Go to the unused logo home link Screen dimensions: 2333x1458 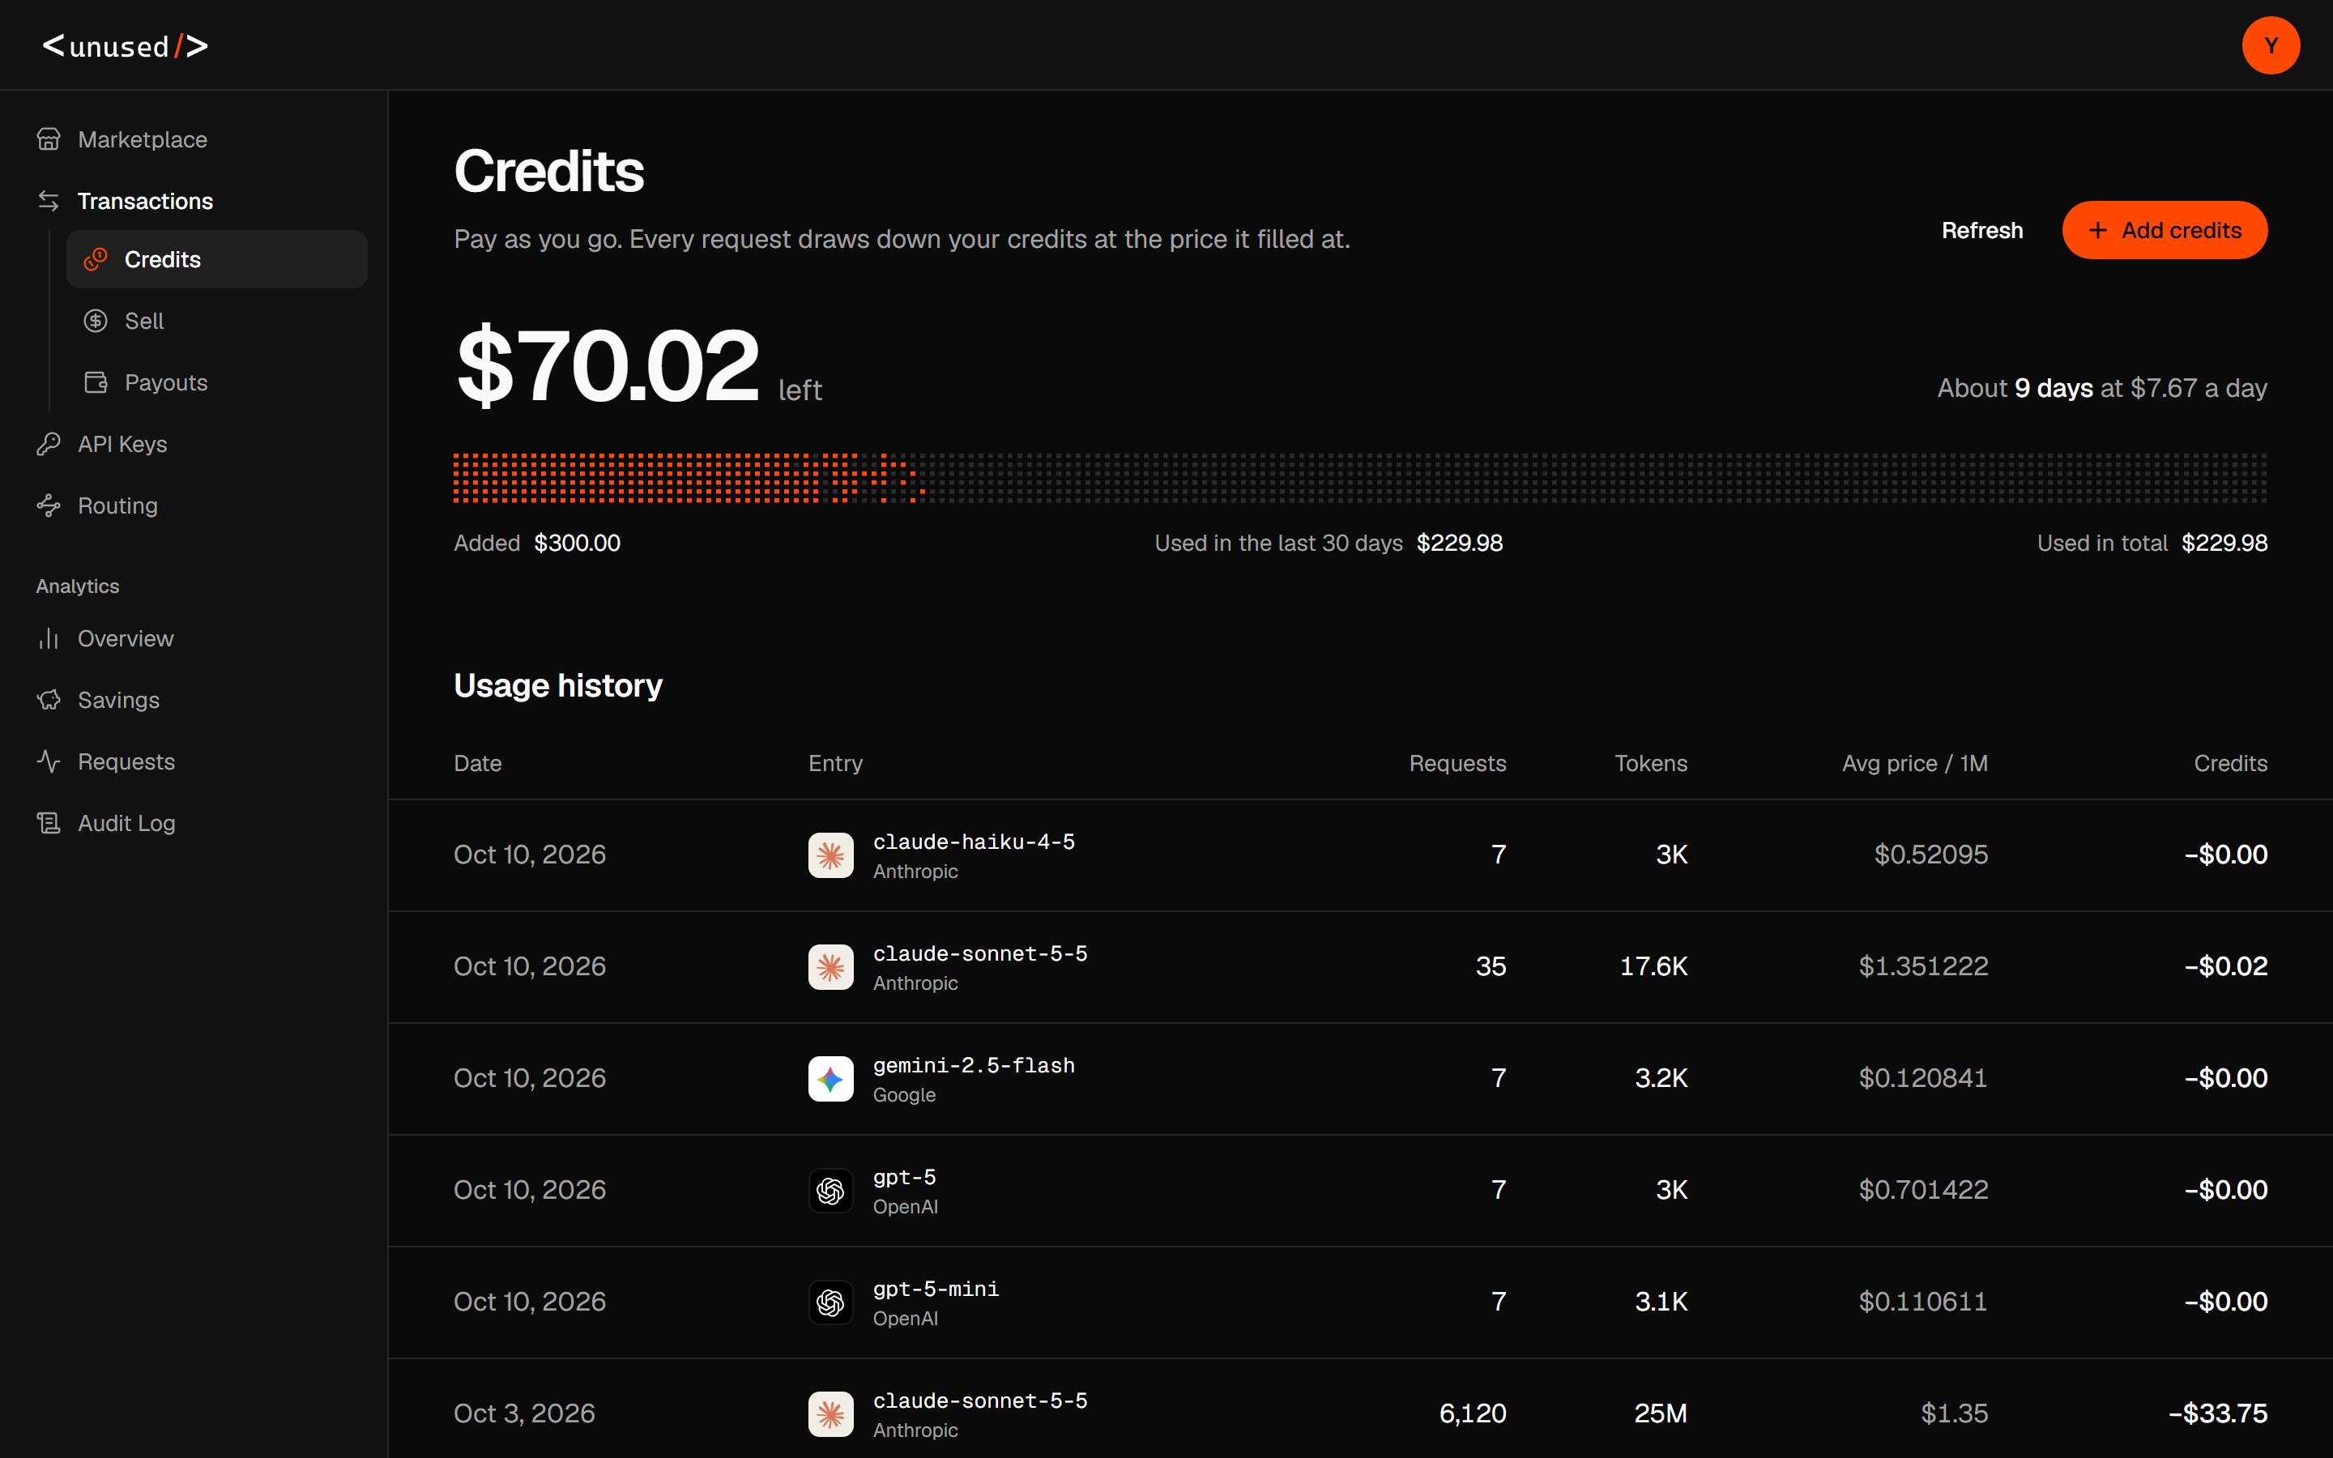tap(126, 45)
